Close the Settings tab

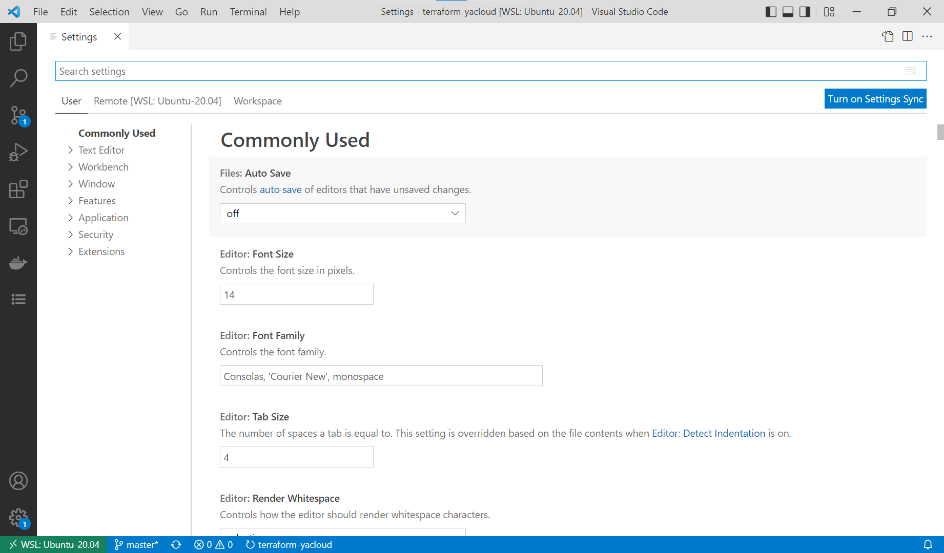click(x=117, y=36)
